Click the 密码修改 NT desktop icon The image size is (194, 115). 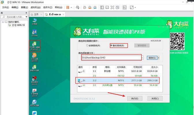(x=35, y=80)
